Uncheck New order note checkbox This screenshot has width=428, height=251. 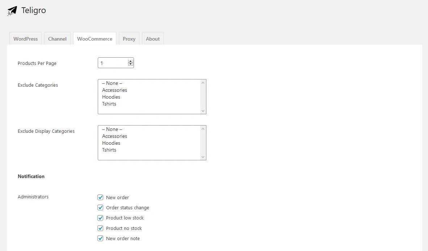[x=100, y=238]
